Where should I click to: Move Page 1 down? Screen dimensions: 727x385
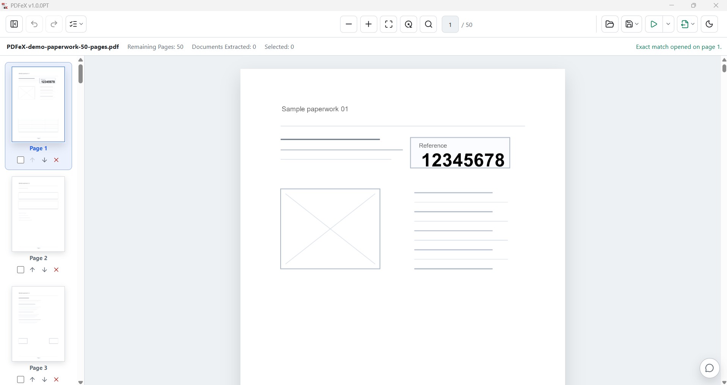coord(44,160)
